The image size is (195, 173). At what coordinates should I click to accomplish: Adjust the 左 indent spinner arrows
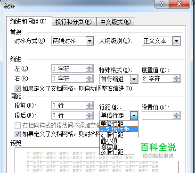click(89, 69)
